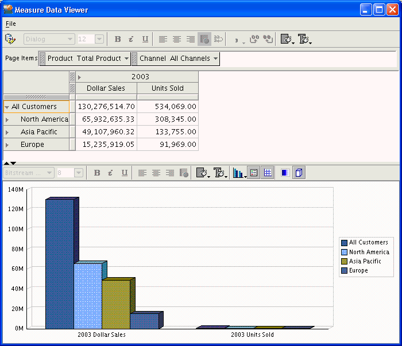Click the chart format icon after alignment buttons
The width and height of the screenshot is (402, 346).
point(184,173)
